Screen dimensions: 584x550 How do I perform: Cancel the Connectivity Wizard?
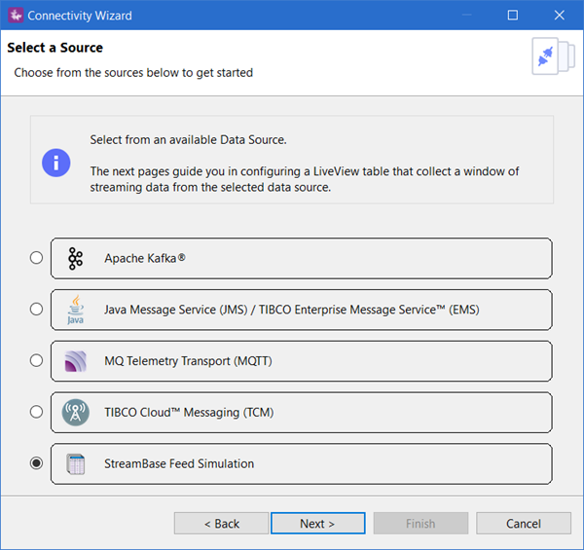click(523, 524)
